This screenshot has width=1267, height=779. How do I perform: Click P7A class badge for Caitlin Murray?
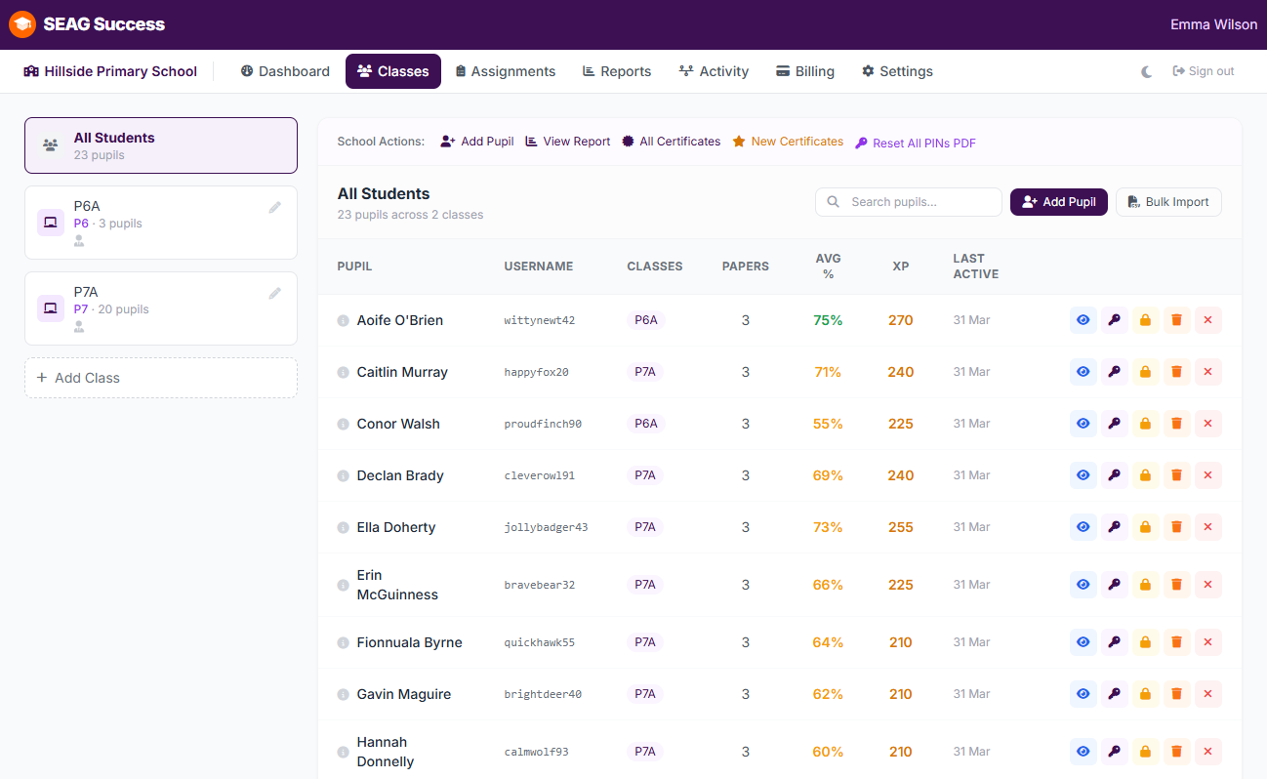pyautogui.click(x=645, y=372)
